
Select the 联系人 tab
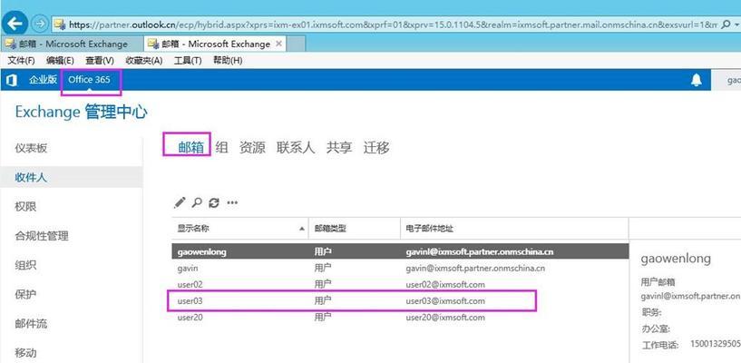pyautogui.click(x=296, y=147)
